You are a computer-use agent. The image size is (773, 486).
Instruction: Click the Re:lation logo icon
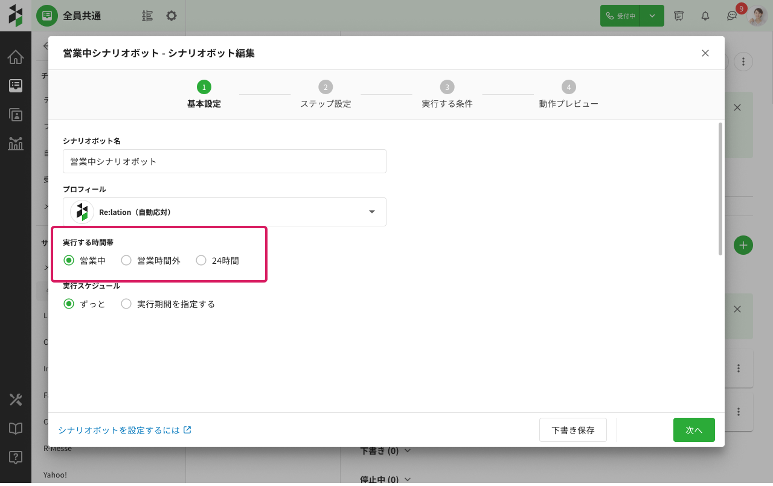tap(16, 16)
